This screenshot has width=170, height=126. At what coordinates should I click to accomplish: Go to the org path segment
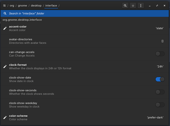[x=12, y=6]
